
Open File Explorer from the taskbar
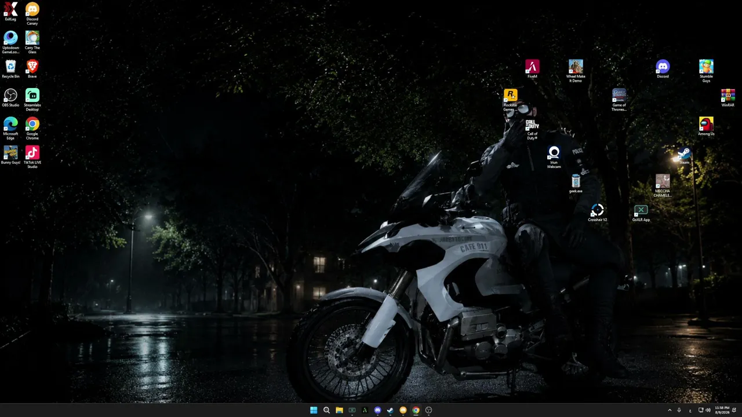[339, 410]
